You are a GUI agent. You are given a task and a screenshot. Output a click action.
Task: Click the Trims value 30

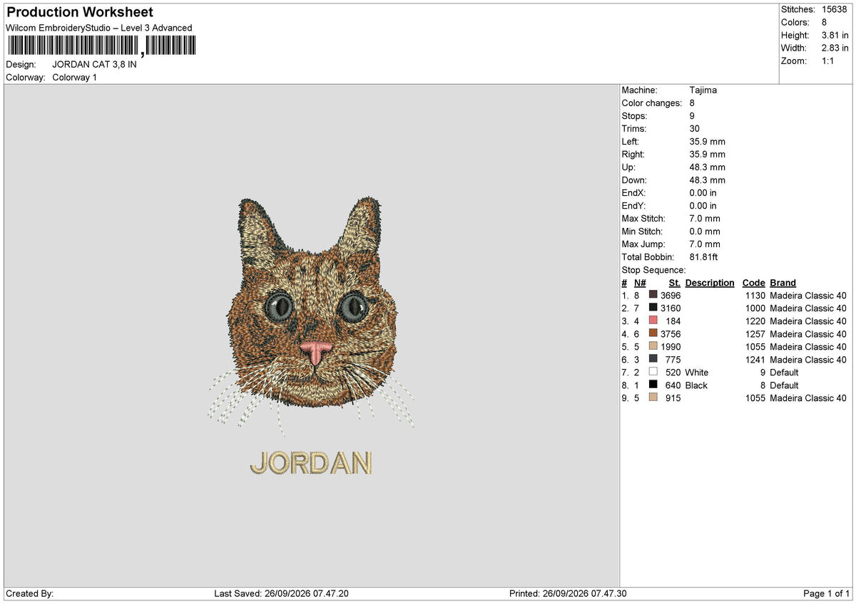(x=695, y=128)
